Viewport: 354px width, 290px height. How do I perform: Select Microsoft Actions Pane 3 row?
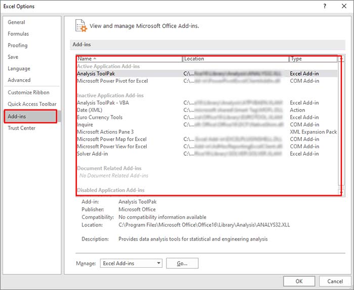click(207, 132)
